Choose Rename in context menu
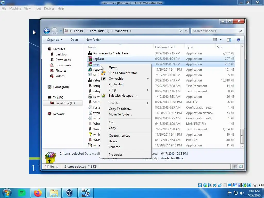This screenshot has height=198, width=264. (x=114, y=147)
